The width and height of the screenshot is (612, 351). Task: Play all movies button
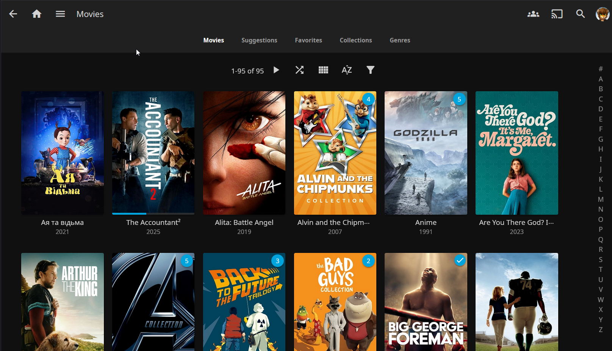tap(276, 70)
